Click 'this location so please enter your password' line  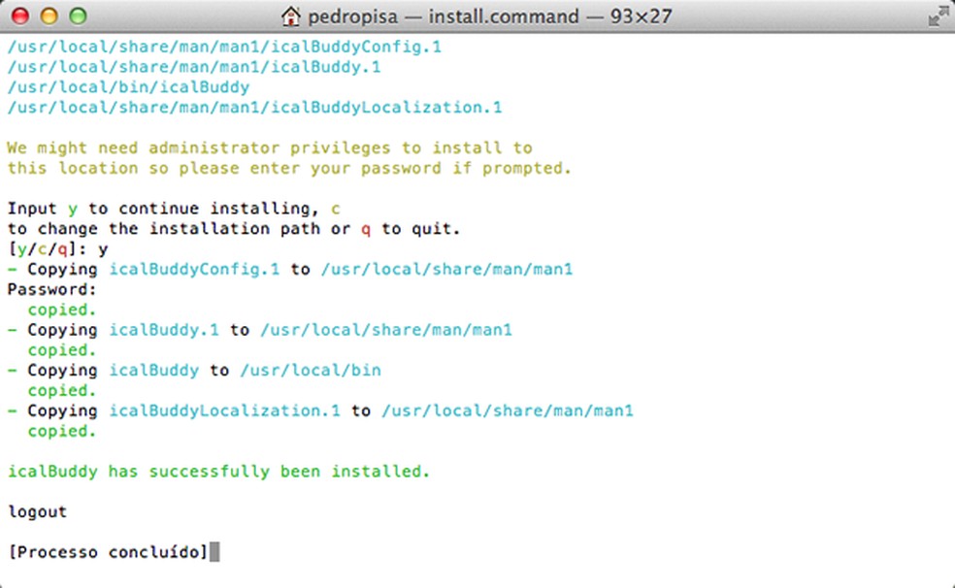289,168
